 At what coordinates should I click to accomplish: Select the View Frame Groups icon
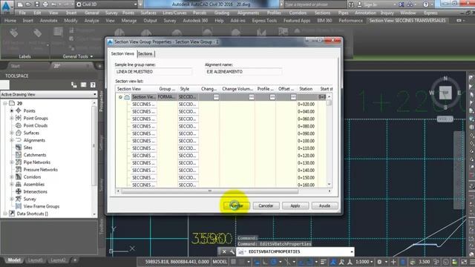click(x=19, y=206)
